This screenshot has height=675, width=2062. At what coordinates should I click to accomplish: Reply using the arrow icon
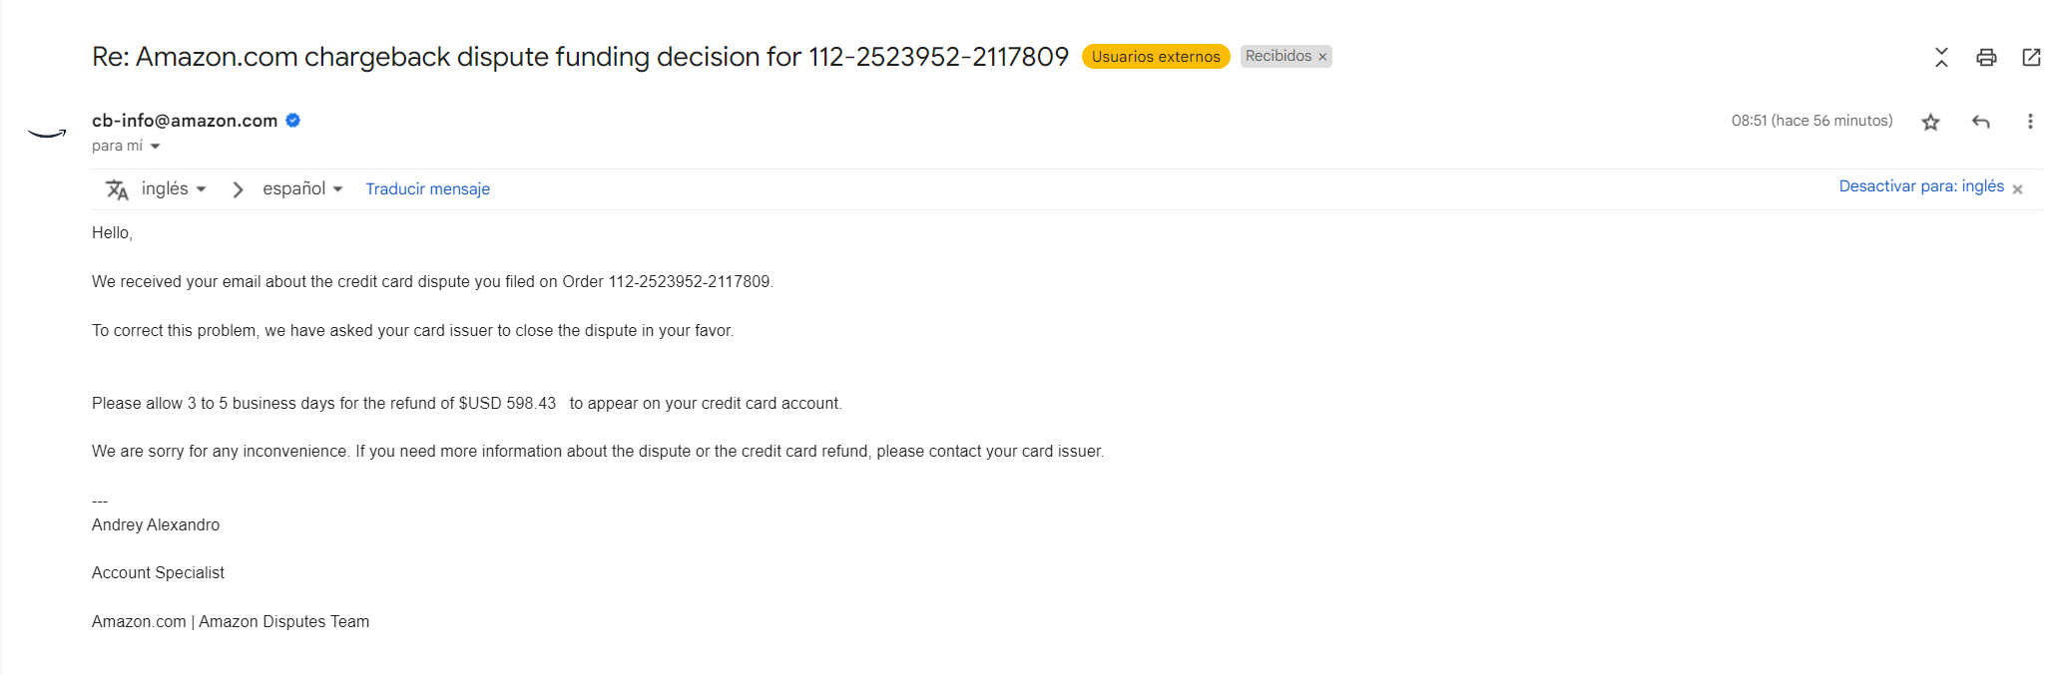point(1981,122)
